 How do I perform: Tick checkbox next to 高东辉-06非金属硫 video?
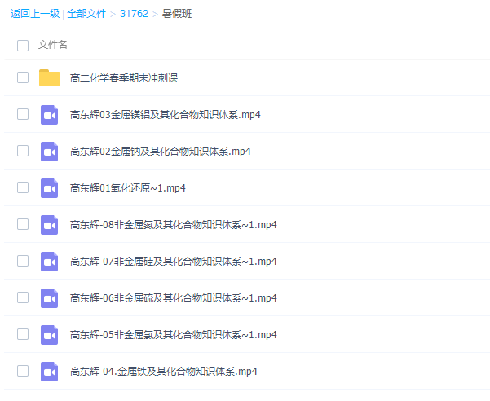click(23, 297)
